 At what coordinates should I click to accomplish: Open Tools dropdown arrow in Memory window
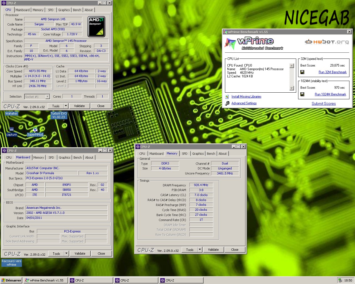(x=200, y=250)
